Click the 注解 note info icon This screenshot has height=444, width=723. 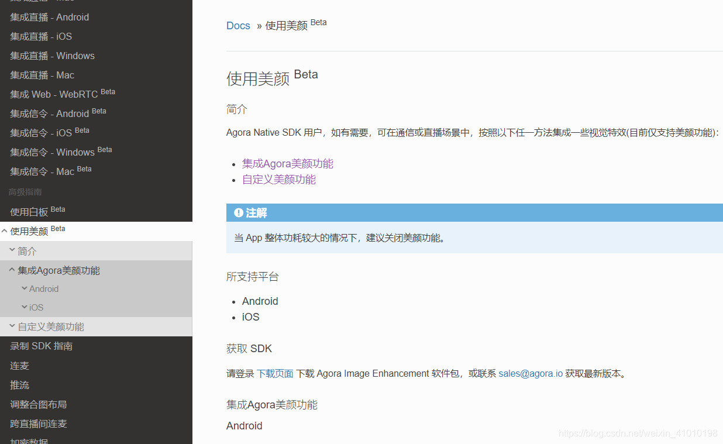coord(238,212)
